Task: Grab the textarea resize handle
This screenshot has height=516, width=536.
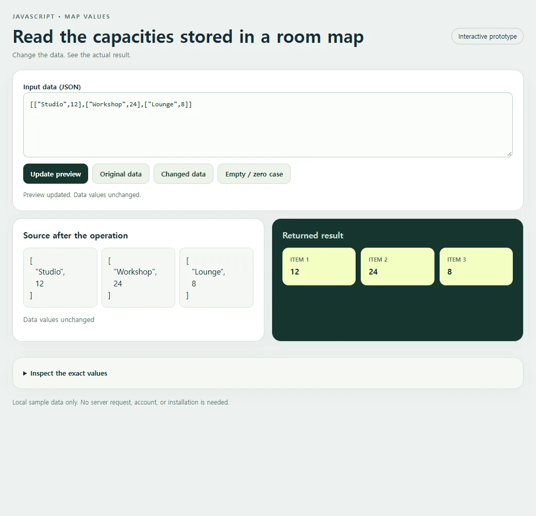Action: (509, 154)
